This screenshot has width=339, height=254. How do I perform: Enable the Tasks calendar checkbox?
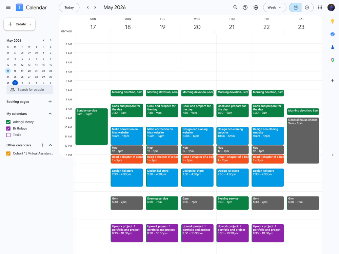pos(8,135)
